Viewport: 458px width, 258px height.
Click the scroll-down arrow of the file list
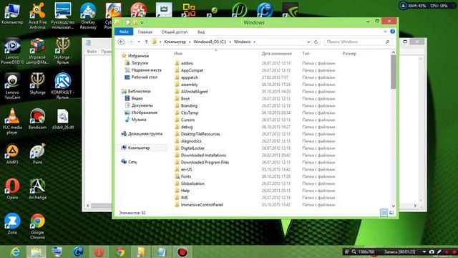(x=393, y=206)
